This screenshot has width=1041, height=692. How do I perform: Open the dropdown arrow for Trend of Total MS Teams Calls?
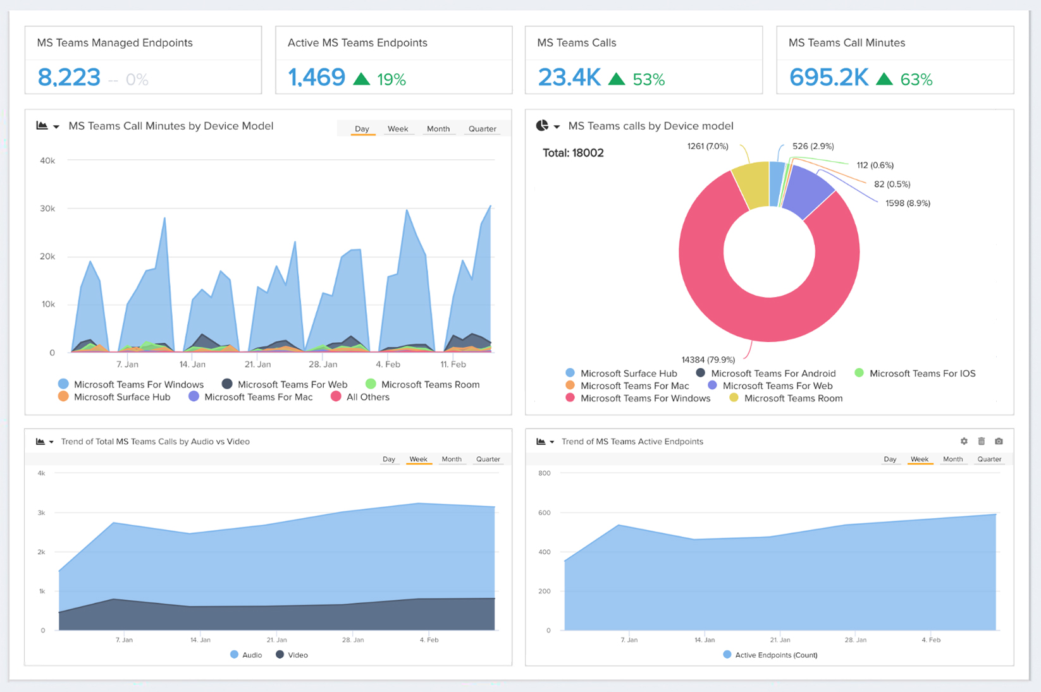pos(51,442)
